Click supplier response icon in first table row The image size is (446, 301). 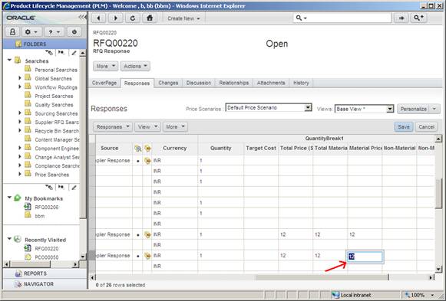(x=147, y=161)
